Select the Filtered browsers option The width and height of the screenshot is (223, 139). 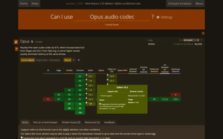67,60
